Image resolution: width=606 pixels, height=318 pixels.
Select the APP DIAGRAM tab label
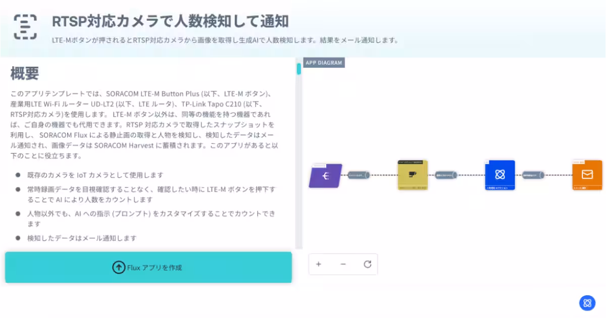[x=324, y=63]
